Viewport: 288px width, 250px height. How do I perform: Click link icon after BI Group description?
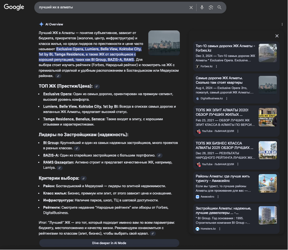click(x=77, y=148)
